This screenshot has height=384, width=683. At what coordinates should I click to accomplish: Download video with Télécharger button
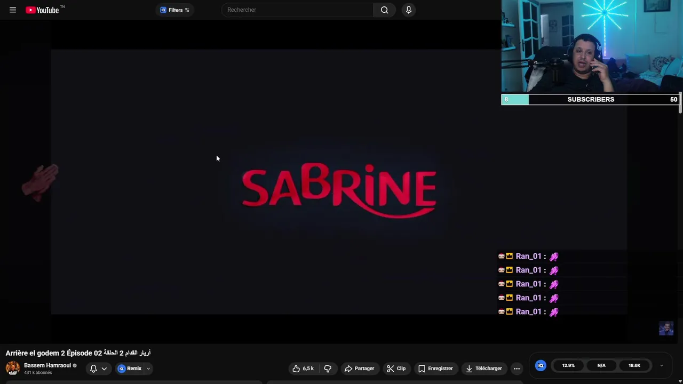(484, 369)
